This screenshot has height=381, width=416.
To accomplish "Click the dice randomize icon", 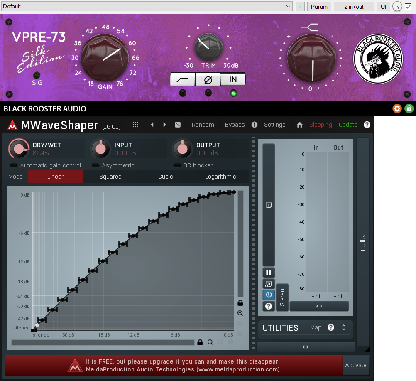I will point(178,125).
